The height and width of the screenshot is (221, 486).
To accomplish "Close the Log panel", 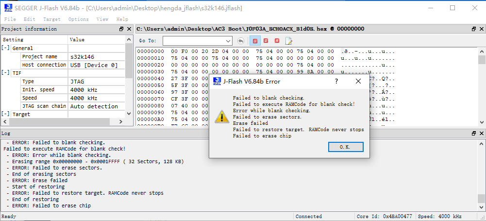I will (482, 133).
